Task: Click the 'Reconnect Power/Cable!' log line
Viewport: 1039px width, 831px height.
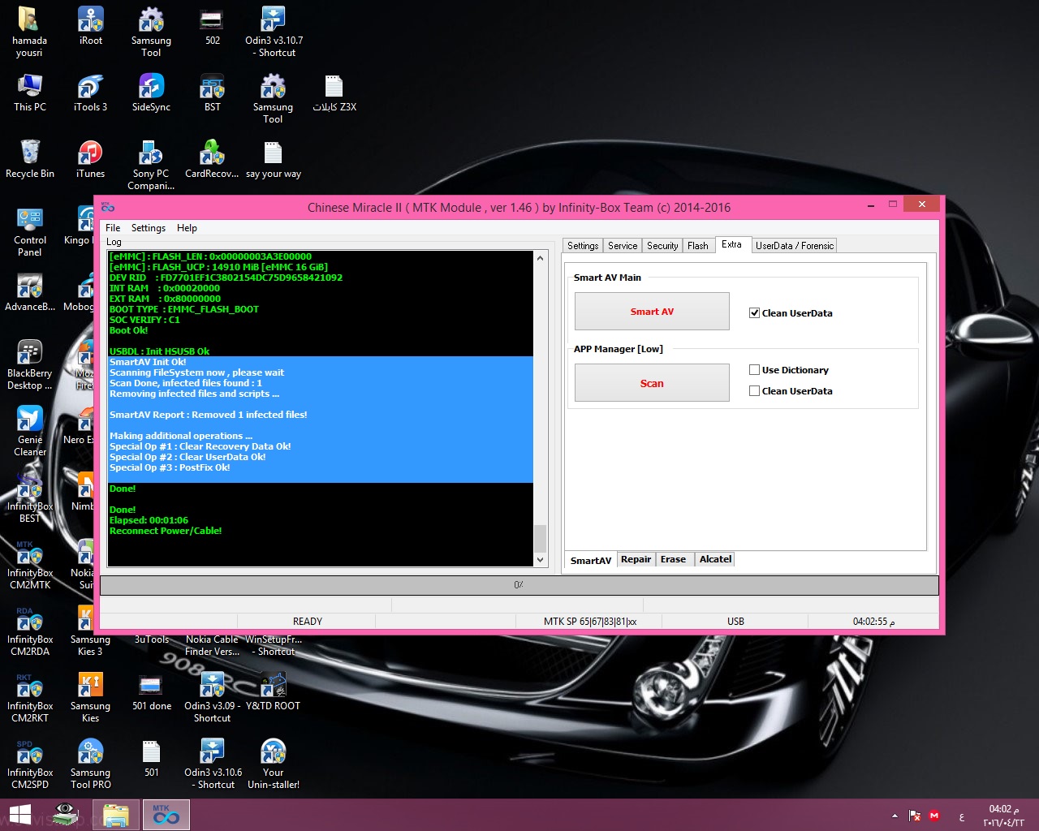Action: pyautogui.click(x=166, y=531)
